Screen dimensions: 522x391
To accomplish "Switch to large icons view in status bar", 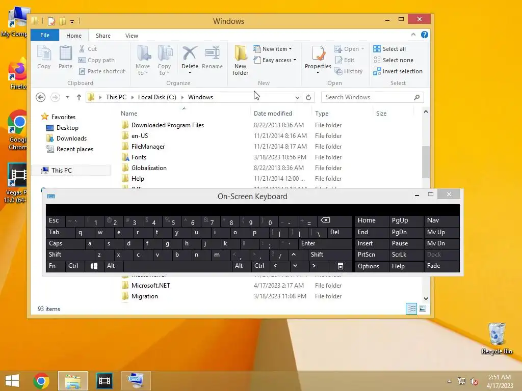I will coord(423,309).
